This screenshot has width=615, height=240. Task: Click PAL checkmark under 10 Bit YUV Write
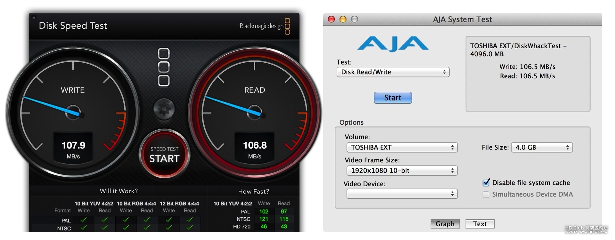pos(84,220)
